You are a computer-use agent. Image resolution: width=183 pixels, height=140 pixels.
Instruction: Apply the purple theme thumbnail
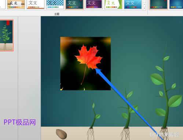click(x=94, y=4)
